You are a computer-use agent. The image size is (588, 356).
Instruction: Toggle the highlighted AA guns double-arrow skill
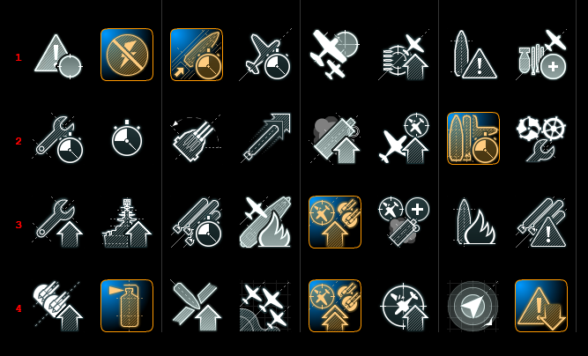click(335, 306)
